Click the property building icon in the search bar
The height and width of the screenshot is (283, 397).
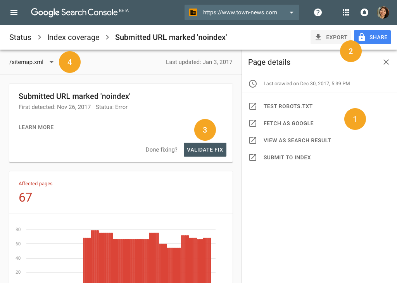point(193,12)
